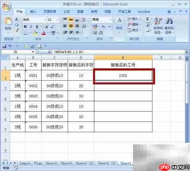Switch to the 开发工具 ribbon tab

pyautogui.click(x=125, y=11)
